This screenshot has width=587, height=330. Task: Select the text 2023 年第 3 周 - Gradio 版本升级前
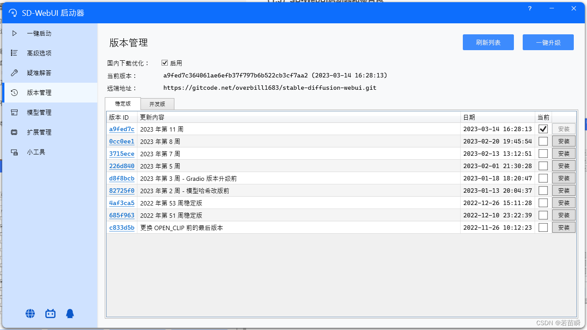coord(188,179)
